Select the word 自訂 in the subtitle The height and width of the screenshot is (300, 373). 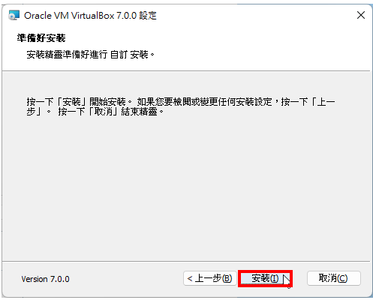pos(119,54)
